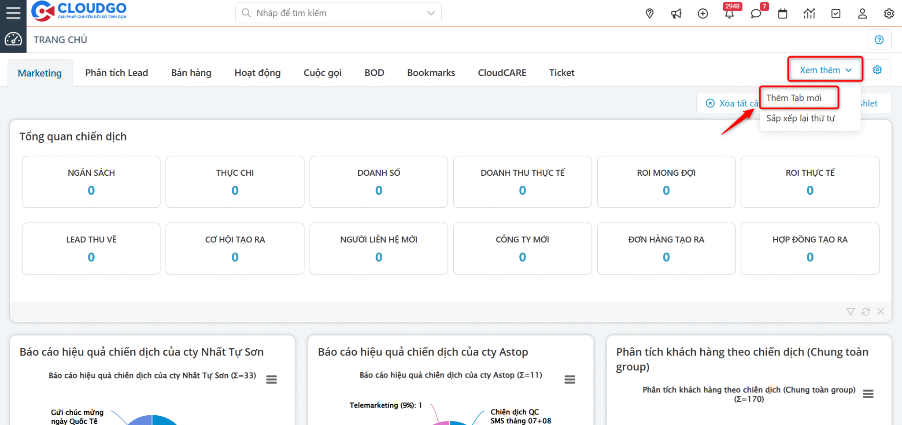Open chart menu for Nhất Tự Sơn report
The width and height of the screenshot is (902, 425).
point(272,379)
